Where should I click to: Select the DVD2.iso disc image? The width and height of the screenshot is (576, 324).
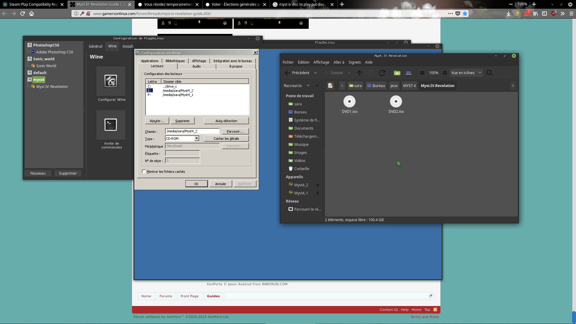tap(396, 105)
